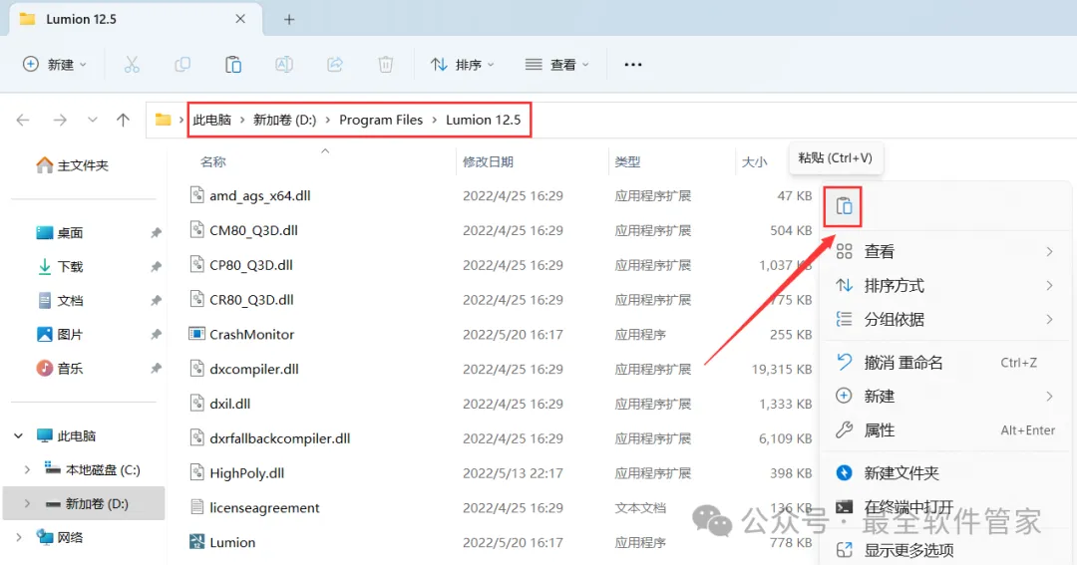The image size is (1077, 565).
Task: Expand the 本地磁盘 (C:) tree node
Action: [x=27, y=470]
